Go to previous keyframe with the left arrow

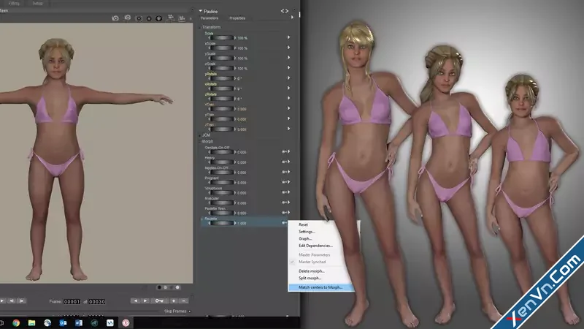pyautogui.click(x=135, y=301)
